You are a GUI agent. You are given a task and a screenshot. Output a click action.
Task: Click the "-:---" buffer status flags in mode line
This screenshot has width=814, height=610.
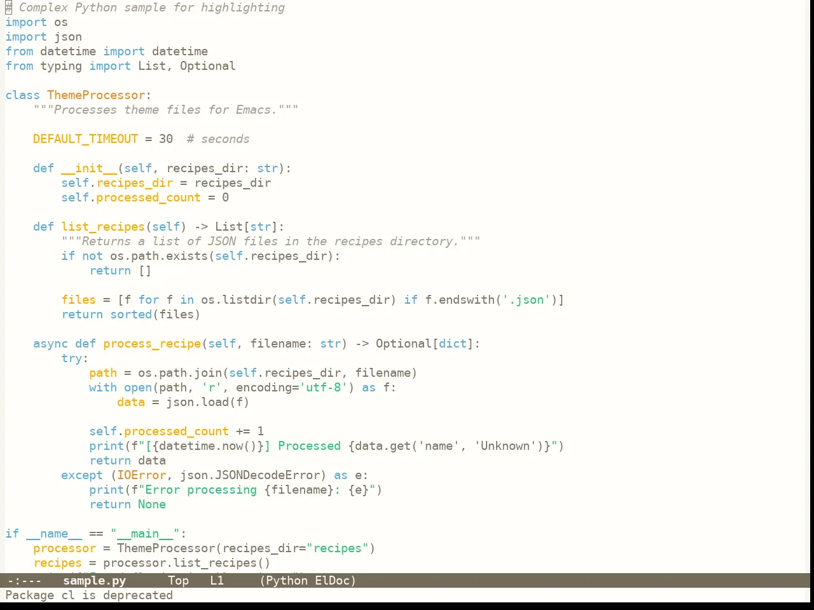(x=24, y=581)
